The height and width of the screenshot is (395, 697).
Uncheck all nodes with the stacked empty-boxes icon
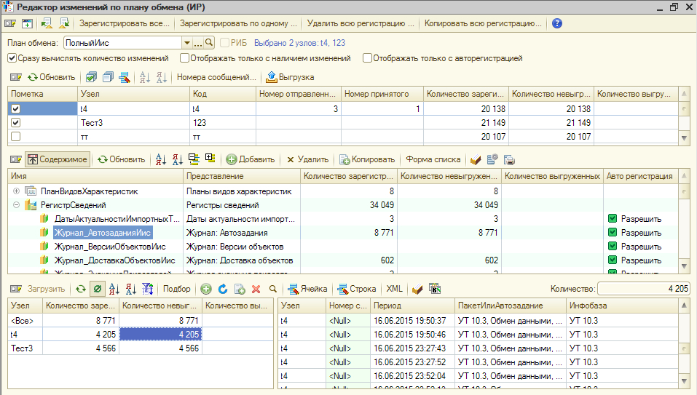(108, 77)
